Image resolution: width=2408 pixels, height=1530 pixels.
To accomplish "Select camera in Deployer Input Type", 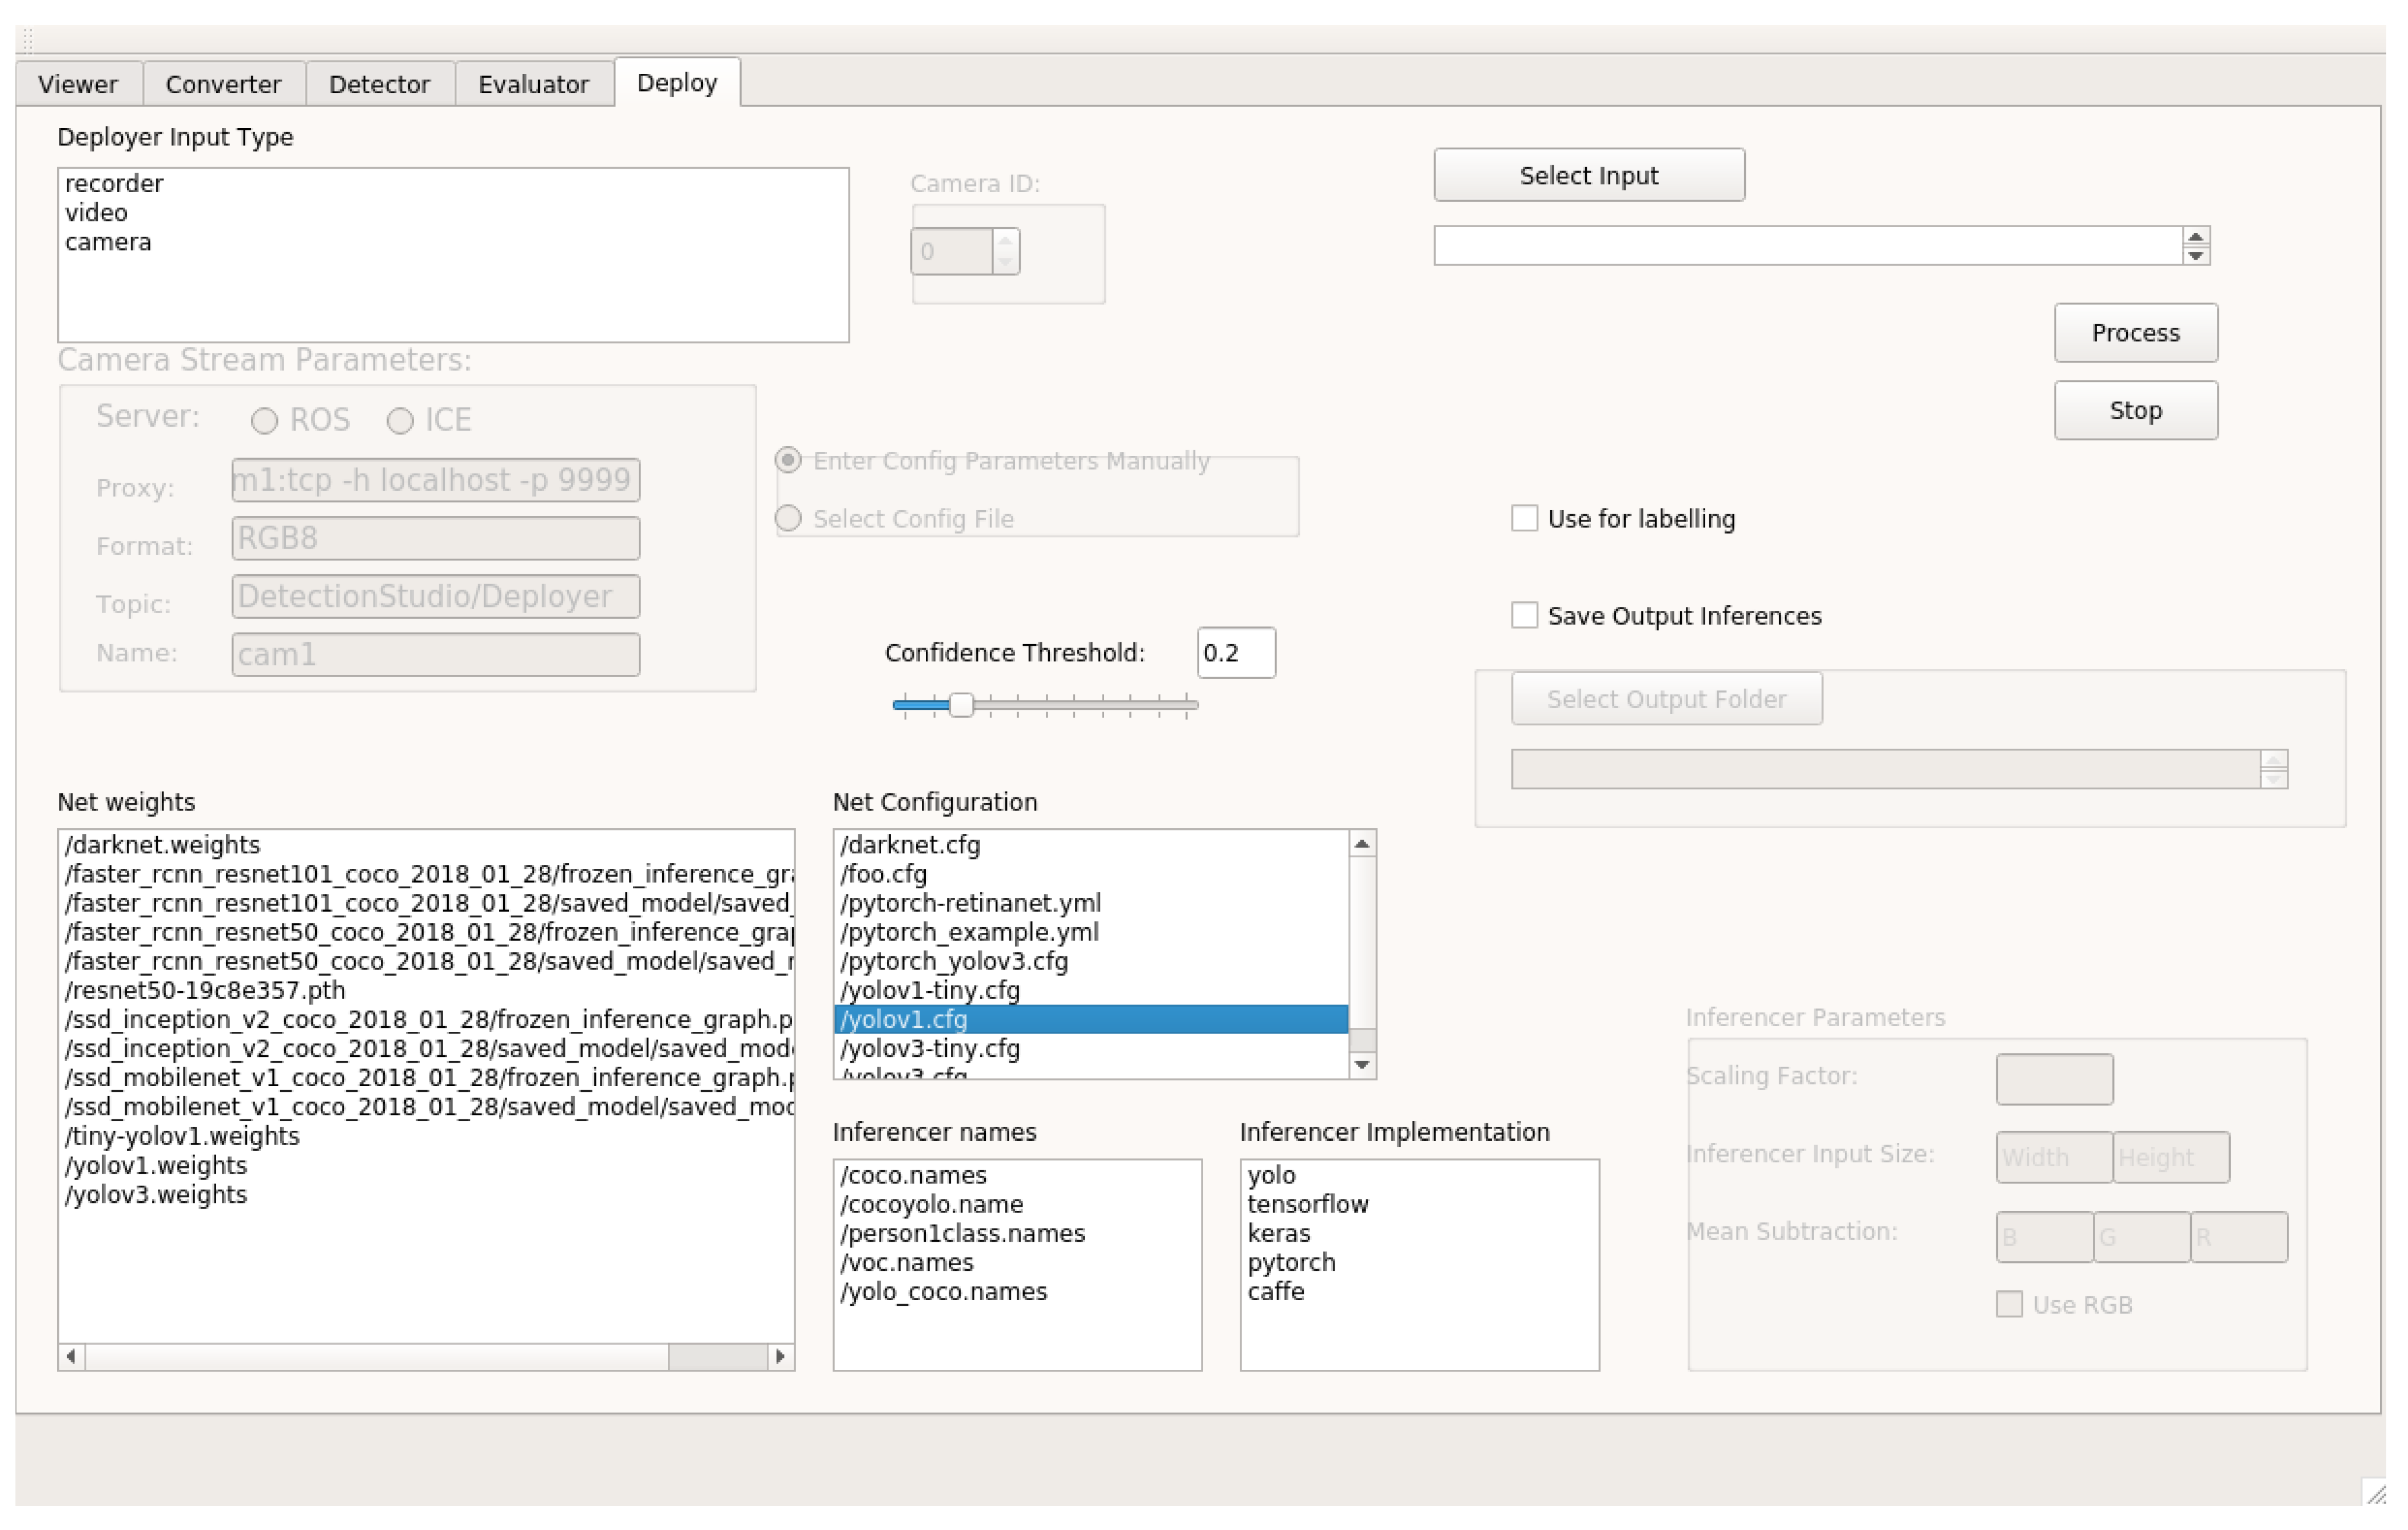I will 108,242.
